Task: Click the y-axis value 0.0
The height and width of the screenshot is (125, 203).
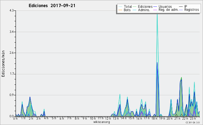Action: 12,116
